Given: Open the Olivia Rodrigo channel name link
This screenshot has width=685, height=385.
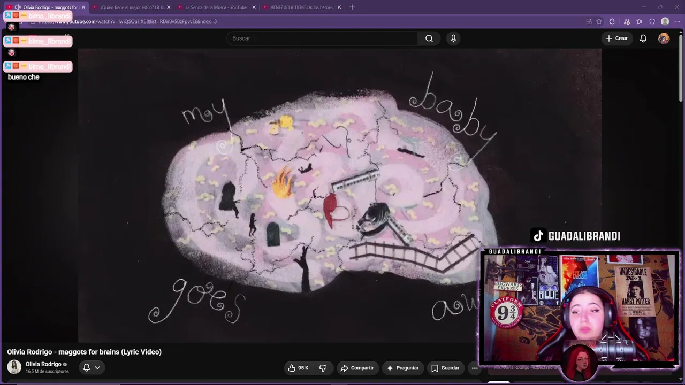Looking at the screenshot, I should [43, 364].
